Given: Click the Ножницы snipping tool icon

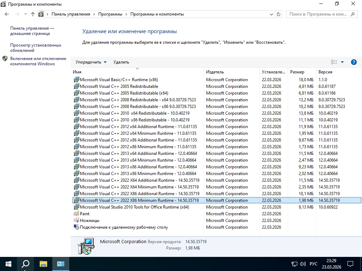Looking at the screenshot, I should 76,220.
